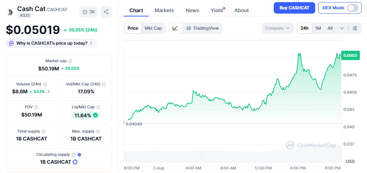This screenshot has width=367, height=173.
Task: Set chart range to All
Action: pos(330,28)
